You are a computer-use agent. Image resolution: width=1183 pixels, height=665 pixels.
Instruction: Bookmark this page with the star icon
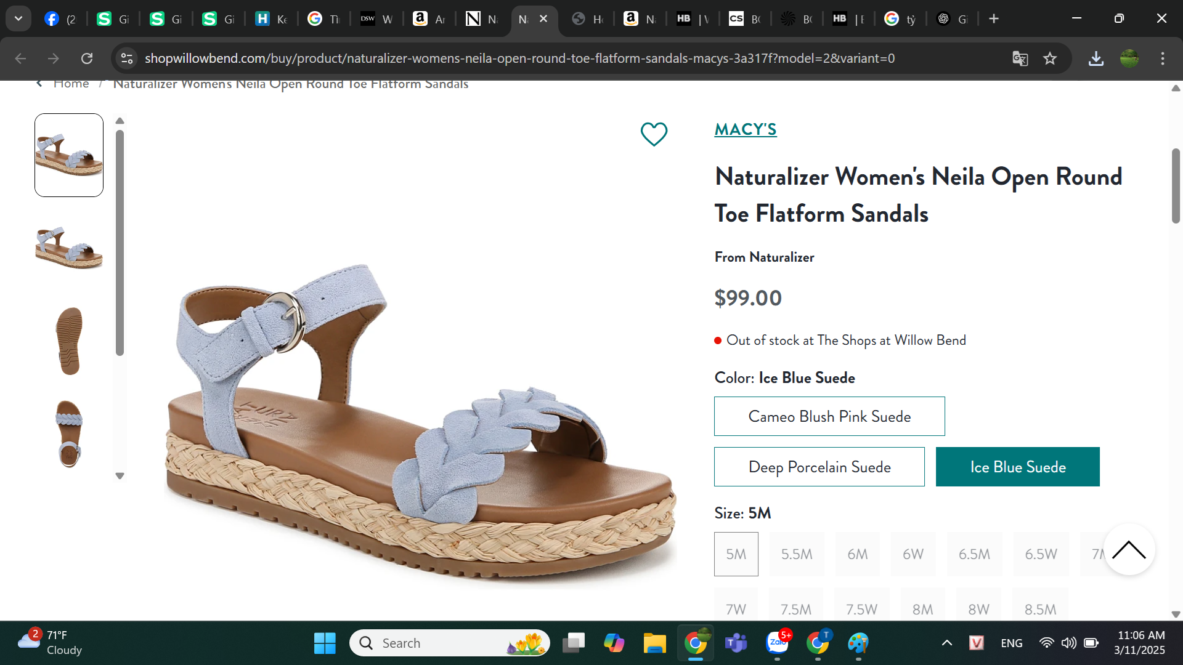click(x=1050, y=58)
